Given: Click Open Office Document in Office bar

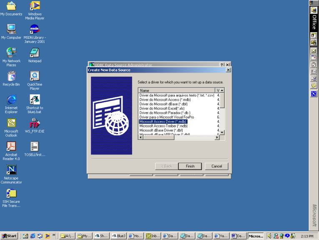Looking at the screenshot, I should pyautogui.click(x=314, y=43).
